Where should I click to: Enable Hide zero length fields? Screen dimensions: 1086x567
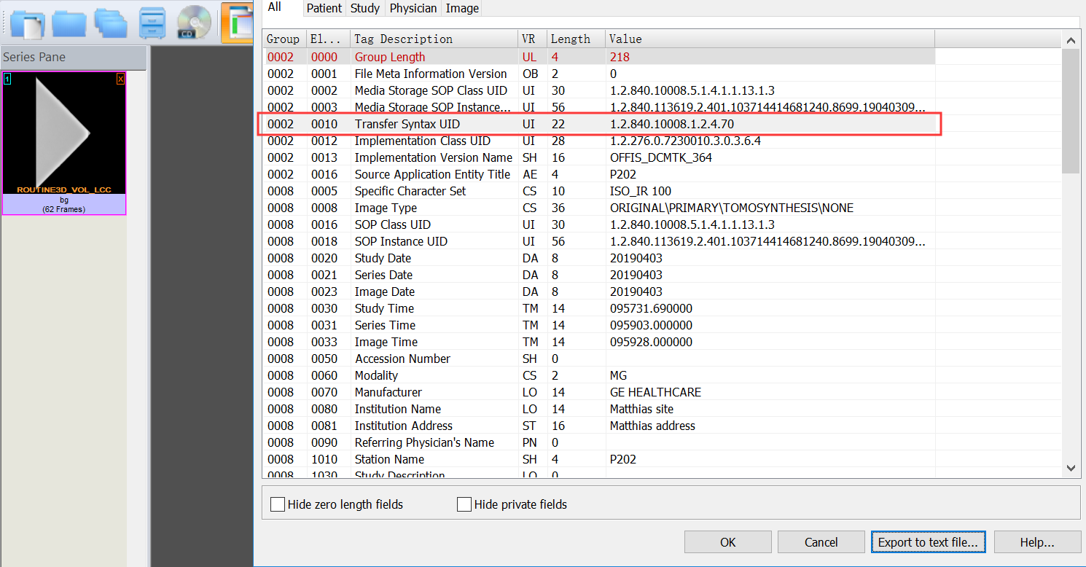[x=277, y=504]
